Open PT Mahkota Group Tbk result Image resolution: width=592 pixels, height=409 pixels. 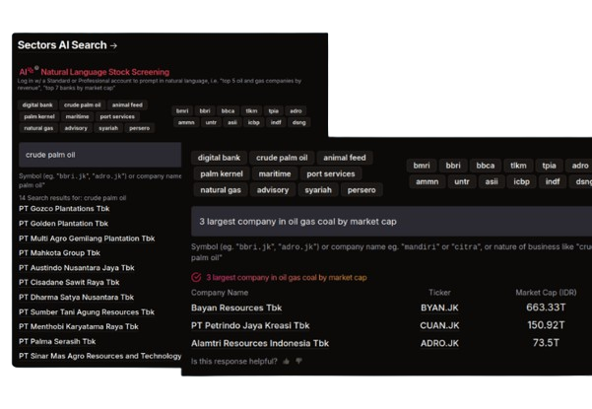pyautogui.click(x=59, y=253)
